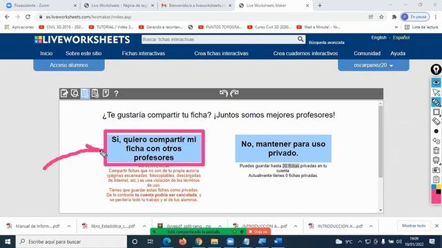Open Búsqueda avanzada link
The image size is (442, 248).
pyautogui.click(x=327, y=43)
